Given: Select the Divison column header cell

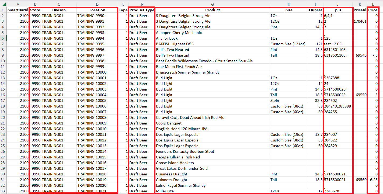Looking at the screenshot, I should pos(59,10).
